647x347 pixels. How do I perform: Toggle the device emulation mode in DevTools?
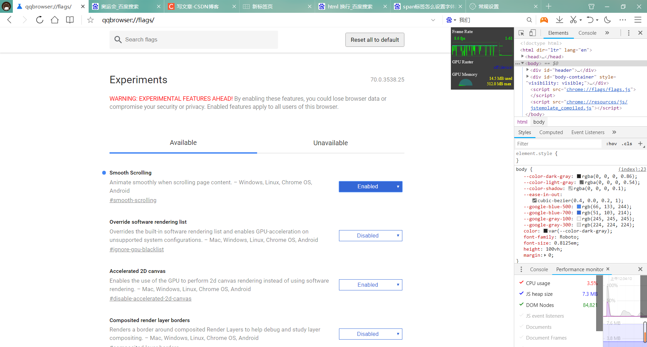pyautogui.click(x=533, y=33)
